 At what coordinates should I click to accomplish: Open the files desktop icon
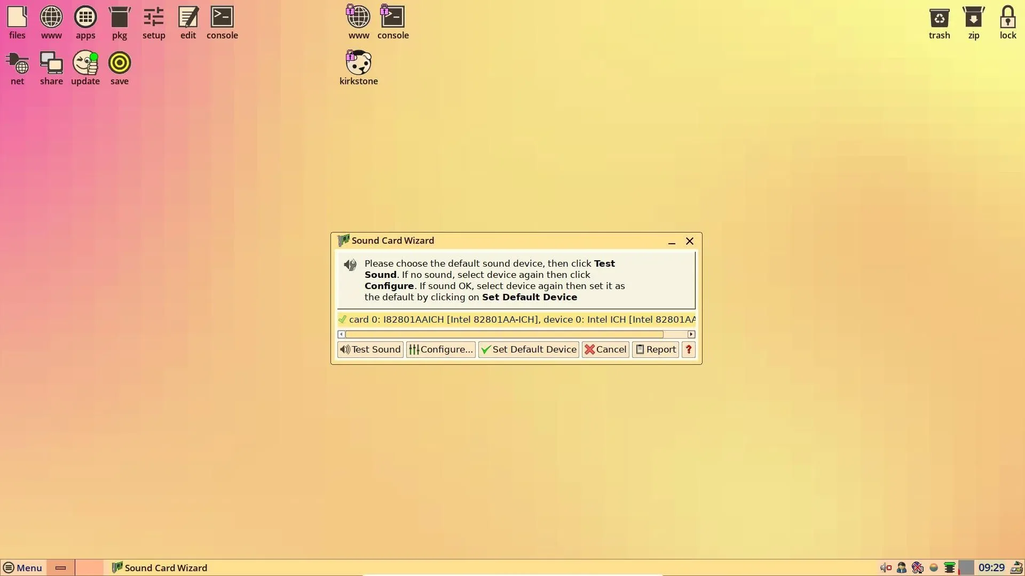point(17,22)
